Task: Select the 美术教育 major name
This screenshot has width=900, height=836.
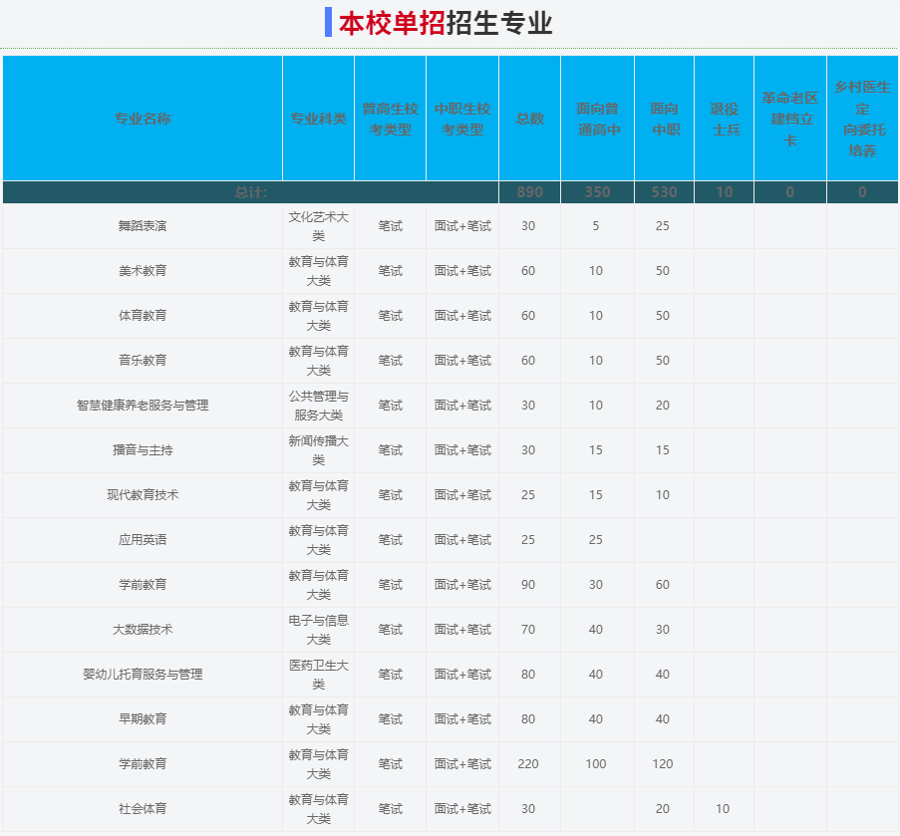Action: tap(143, 271)
